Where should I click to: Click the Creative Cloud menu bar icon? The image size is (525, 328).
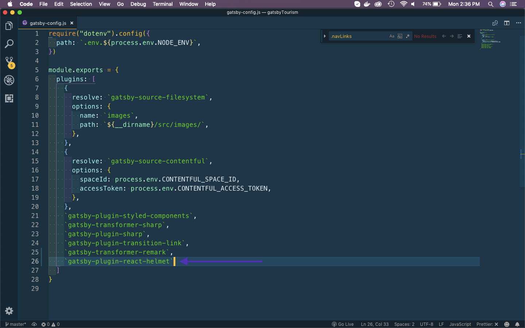coord(378,4)
